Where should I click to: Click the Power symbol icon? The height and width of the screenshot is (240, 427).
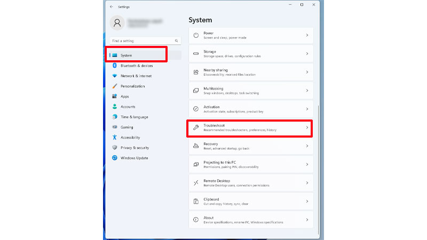click(196, 35)
